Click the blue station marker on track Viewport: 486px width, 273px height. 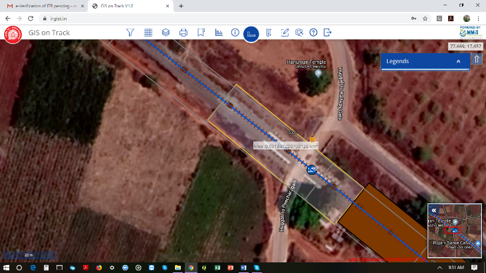click(312, 169)
